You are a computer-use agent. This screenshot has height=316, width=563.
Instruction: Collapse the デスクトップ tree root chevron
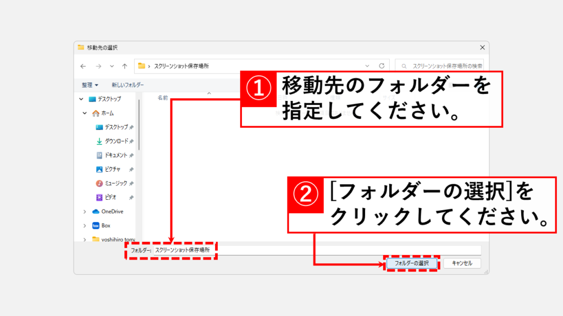tap(81, 99)
